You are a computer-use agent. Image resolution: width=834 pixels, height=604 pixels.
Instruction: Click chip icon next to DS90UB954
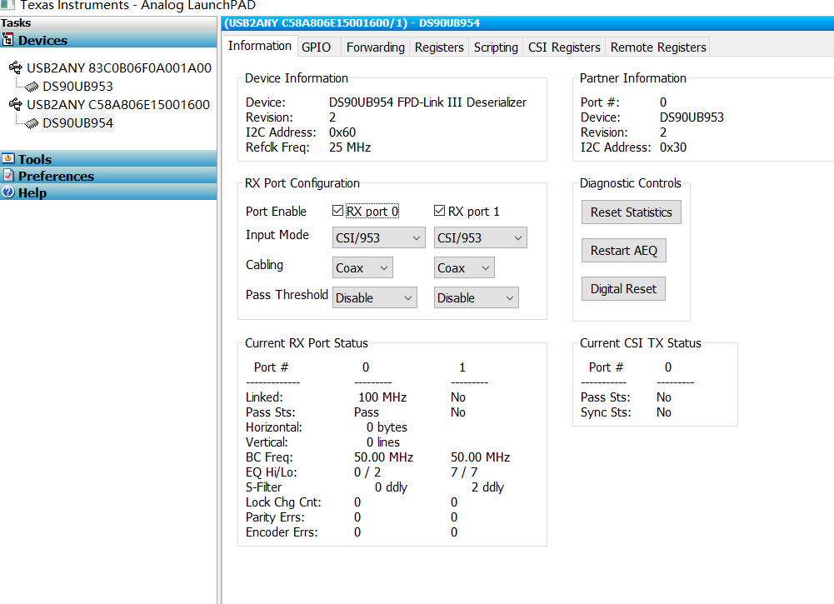[x=32, y=123]
